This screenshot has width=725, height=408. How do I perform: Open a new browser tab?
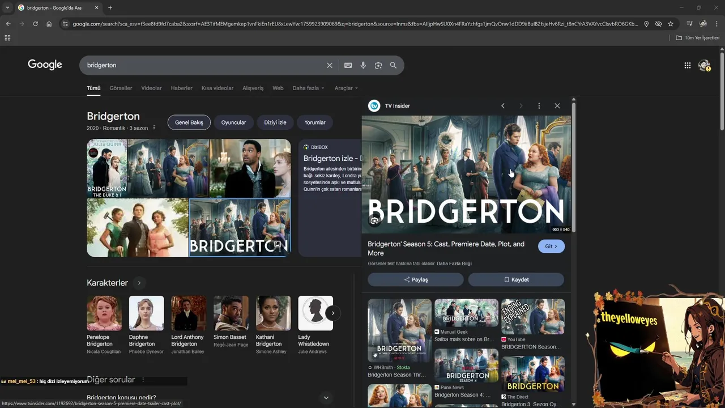click(110, 8)
